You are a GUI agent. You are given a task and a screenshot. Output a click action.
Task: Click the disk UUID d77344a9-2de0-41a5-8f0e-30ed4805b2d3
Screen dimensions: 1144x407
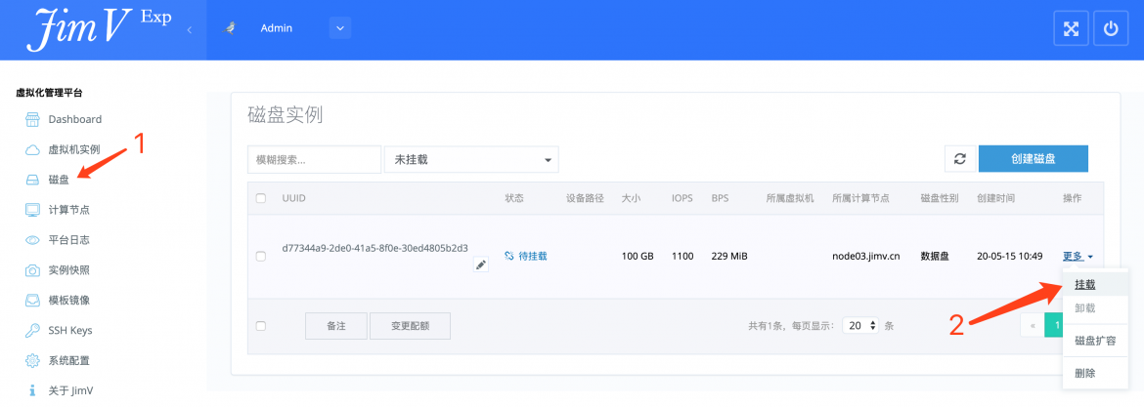pos(375,248)
